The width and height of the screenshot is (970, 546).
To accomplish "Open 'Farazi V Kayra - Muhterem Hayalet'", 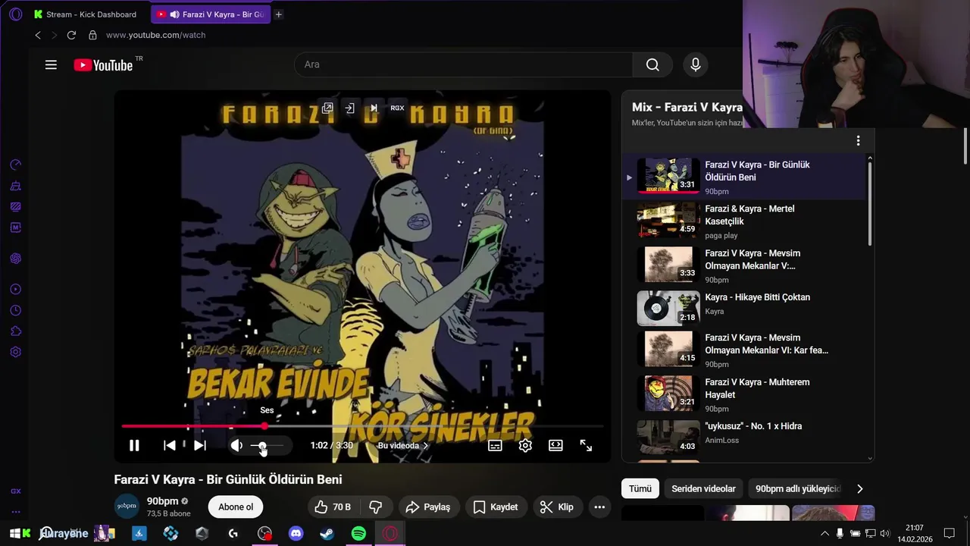I will (x=743, y=394).
